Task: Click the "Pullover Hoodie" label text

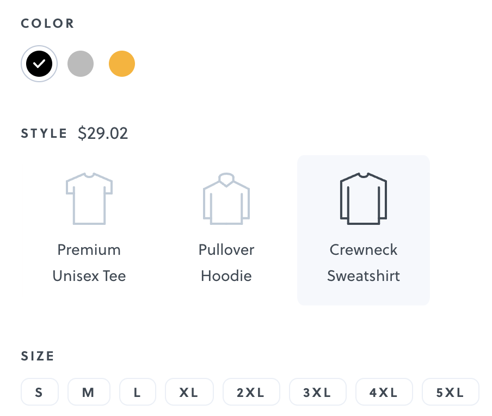Action: [x=226, y=263]
